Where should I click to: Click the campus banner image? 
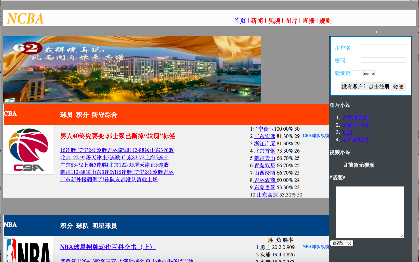pos(132,69)
